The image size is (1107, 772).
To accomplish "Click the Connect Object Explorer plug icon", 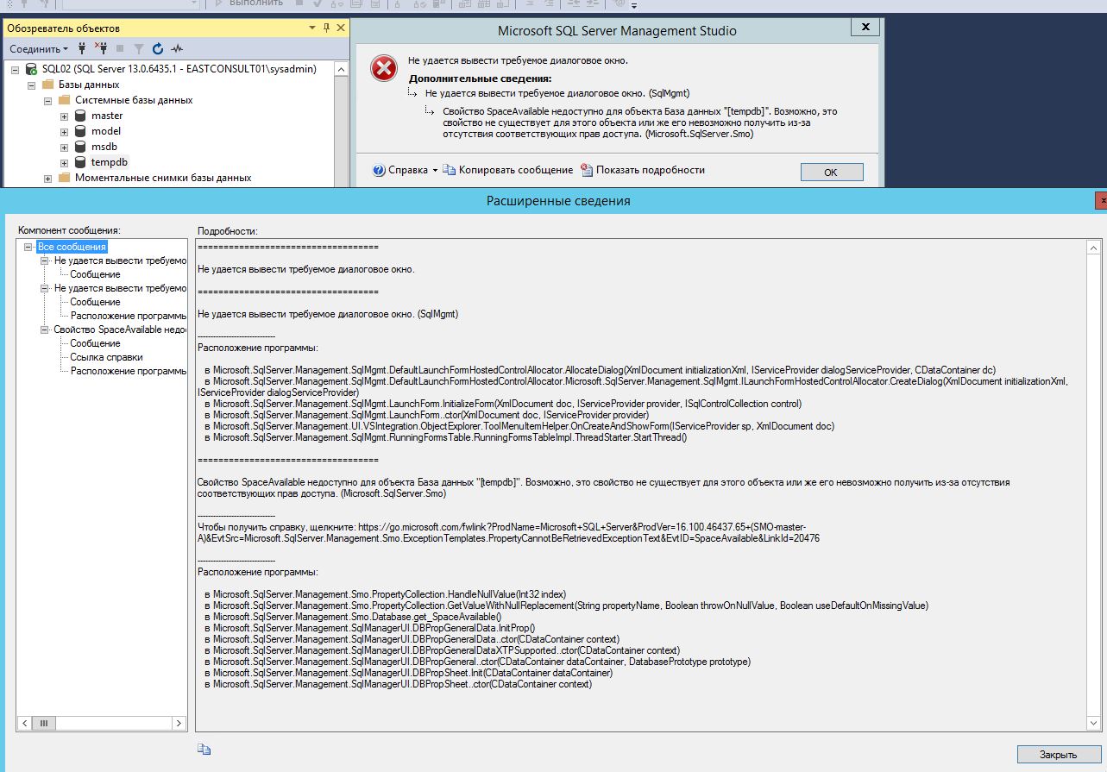I will [x=84, y=49].
